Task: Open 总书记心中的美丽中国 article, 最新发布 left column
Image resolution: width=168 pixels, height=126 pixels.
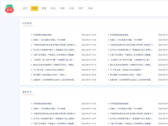Action: [55, 119]
